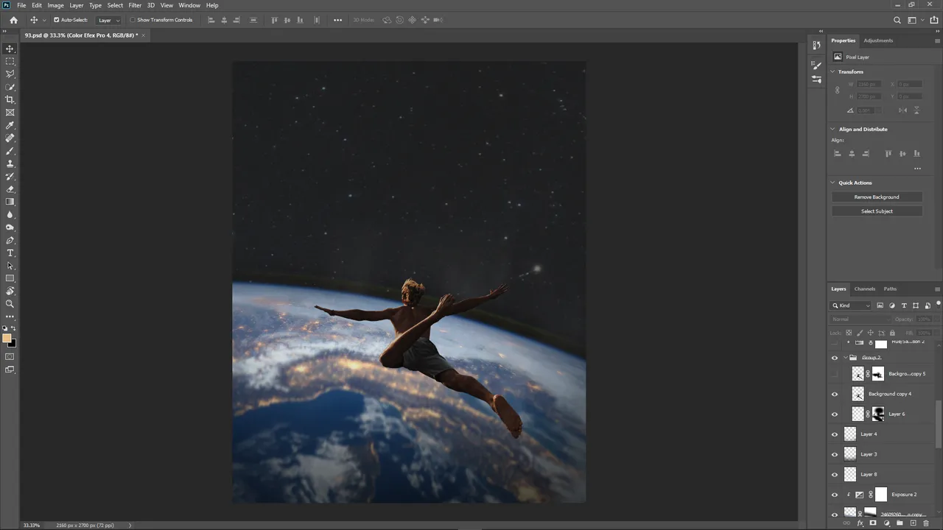Select the Frame tool
Viewport: 943px width, 530px height.
[x=10, y=113]
